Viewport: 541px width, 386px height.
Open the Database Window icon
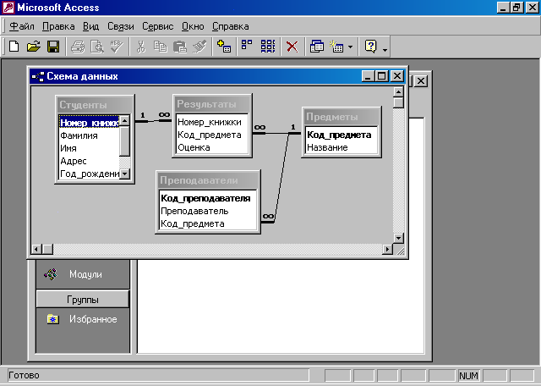pyautogui.click(x=317, y=46)
